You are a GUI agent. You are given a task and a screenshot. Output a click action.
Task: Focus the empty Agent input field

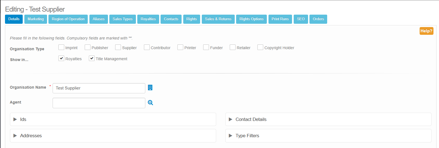click(x=99, y=103)
